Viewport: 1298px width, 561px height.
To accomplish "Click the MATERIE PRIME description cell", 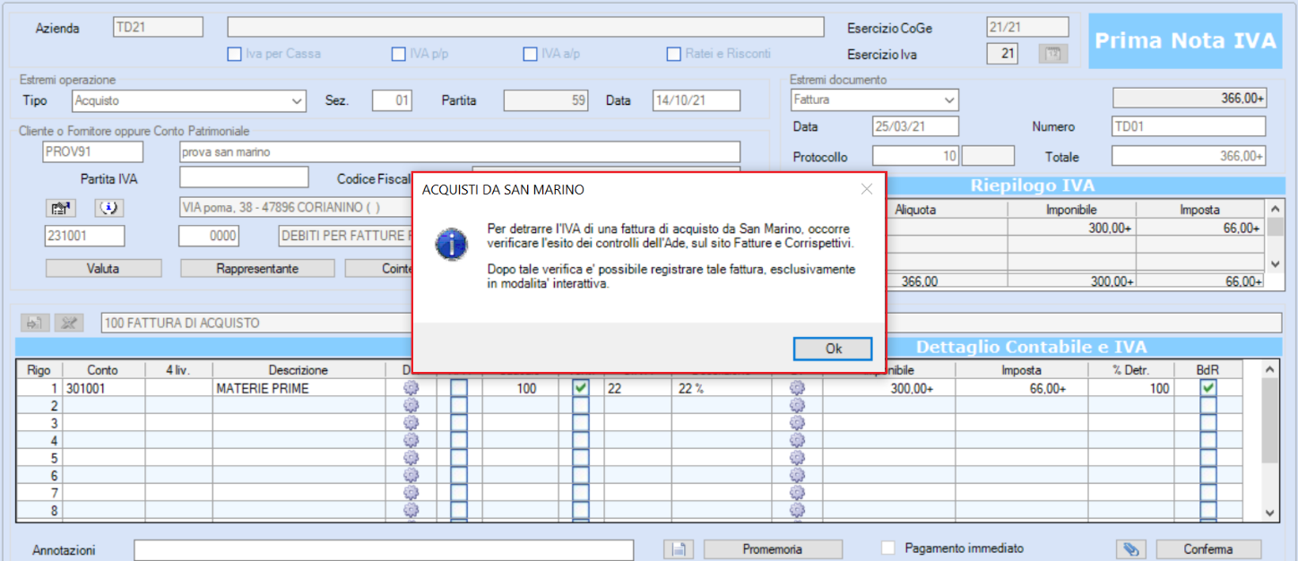I will tap(298, 388).
